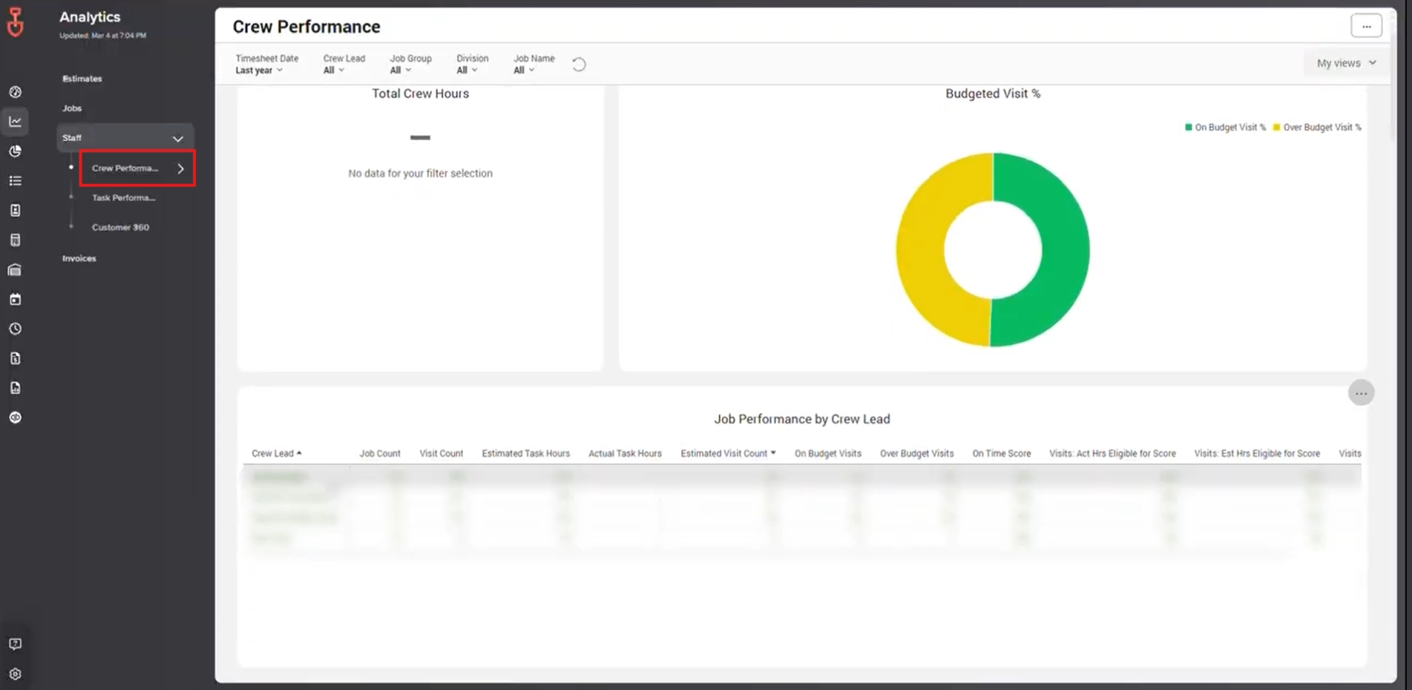Expand the Division filter dropdown
The width and height of the screenshot is (1412, 690).
tap(467, 70)
